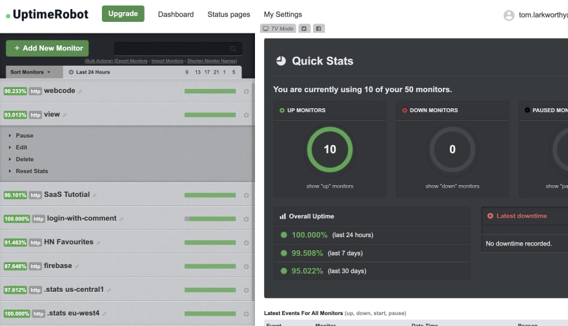Open settings gear for .stats us-central1 monitor
The width and height of the screenshot is (568, 326).
coord(247,290)
